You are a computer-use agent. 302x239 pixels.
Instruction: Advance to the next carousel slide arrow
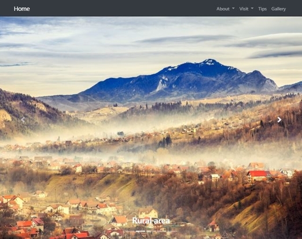[x=279, y=119]
